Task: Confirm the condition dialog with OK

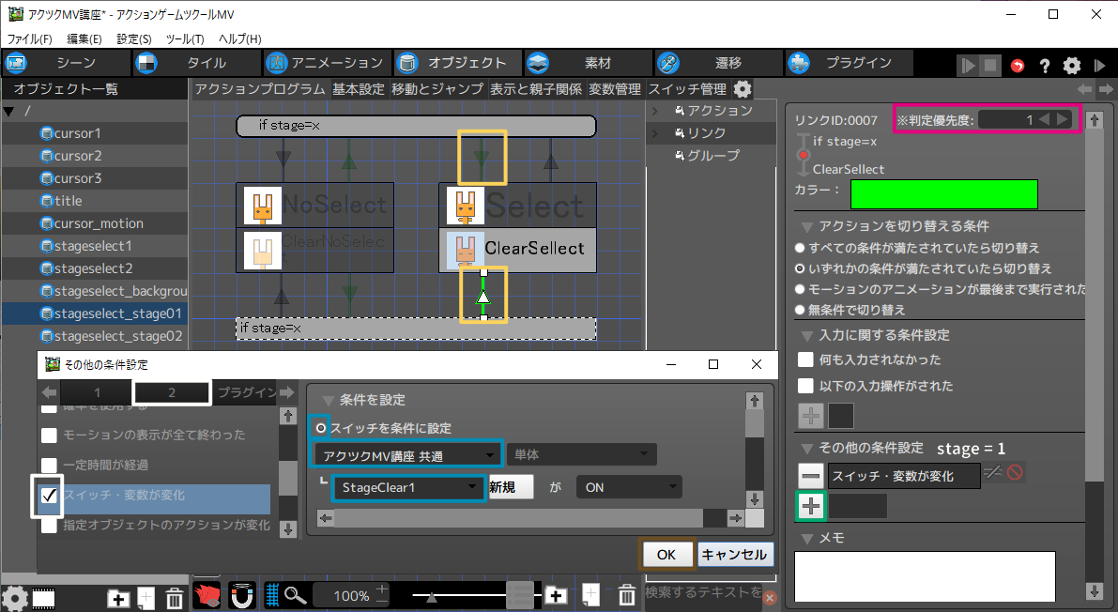Action: [x=666, y=555]
